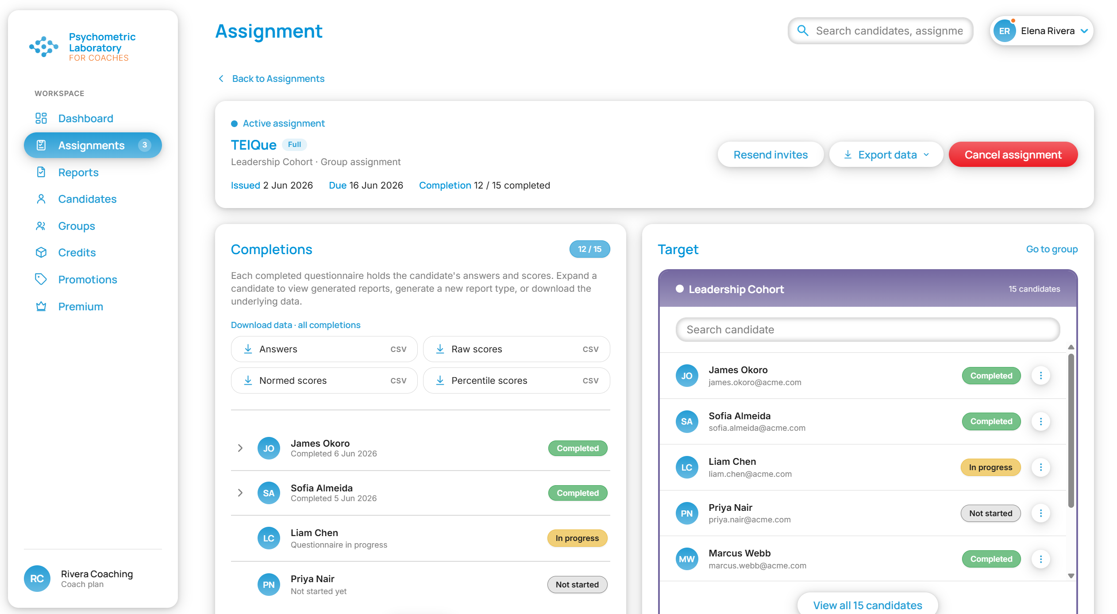The height and width of the screenshot is (614, 1117).
Task: Click the Assignments count badge 3
Action: (144, 145)
